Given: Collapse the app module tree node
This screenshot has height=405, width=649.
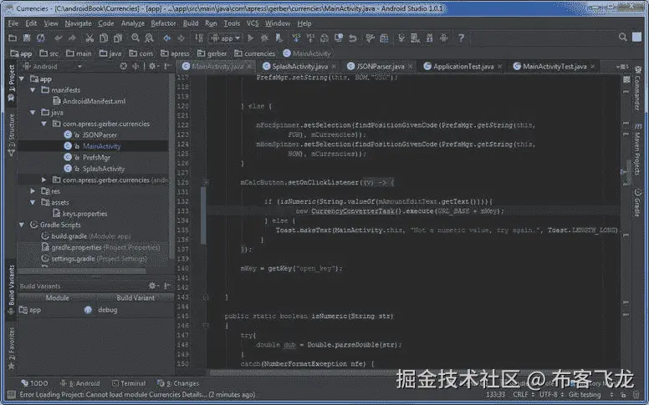Looking at the screenshot, I should 22,78.
